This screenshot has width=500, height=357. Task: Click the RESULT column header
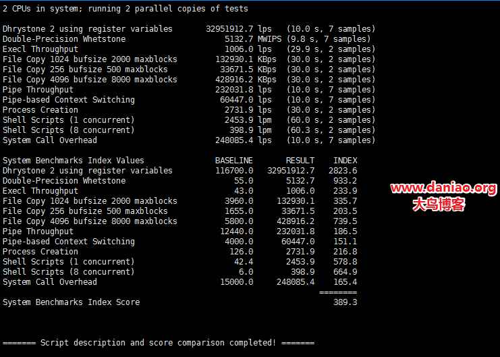300,161
